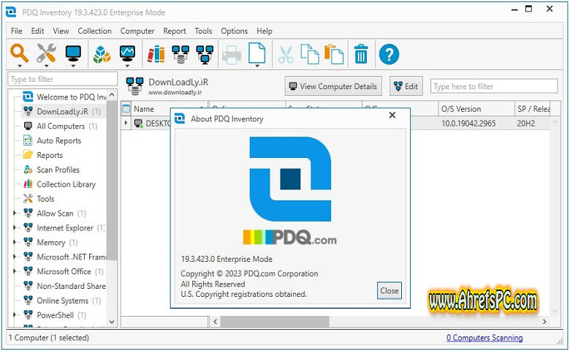Open Reports folder in the tree
The width and height of the screenshot is (570, 351).
coord(42,155)
